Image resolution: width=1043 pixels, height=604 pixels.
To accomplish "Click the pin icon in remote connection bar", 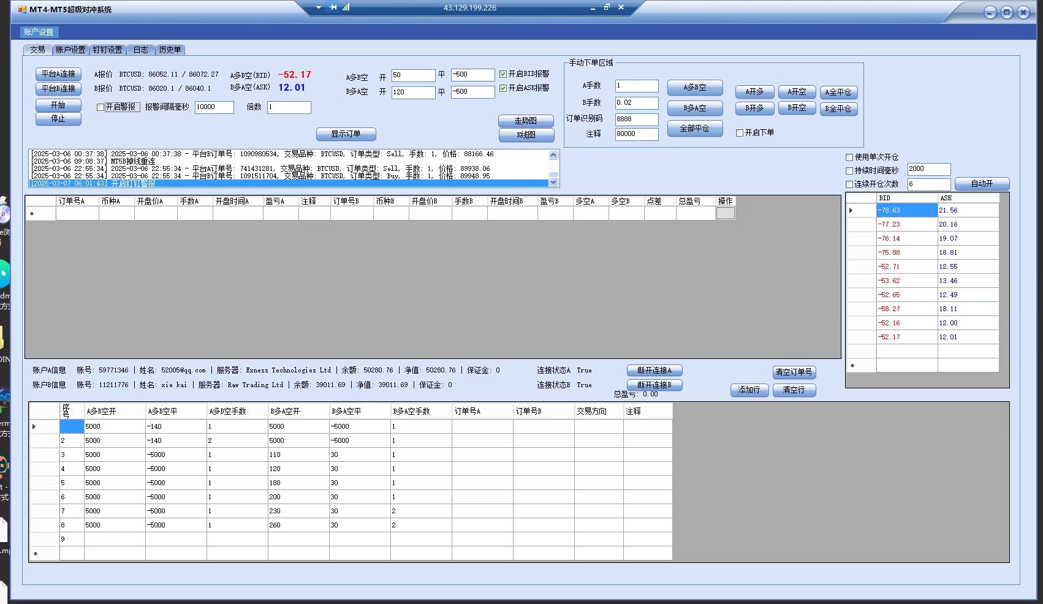I will pyautogui.click(x=333, y=7).
